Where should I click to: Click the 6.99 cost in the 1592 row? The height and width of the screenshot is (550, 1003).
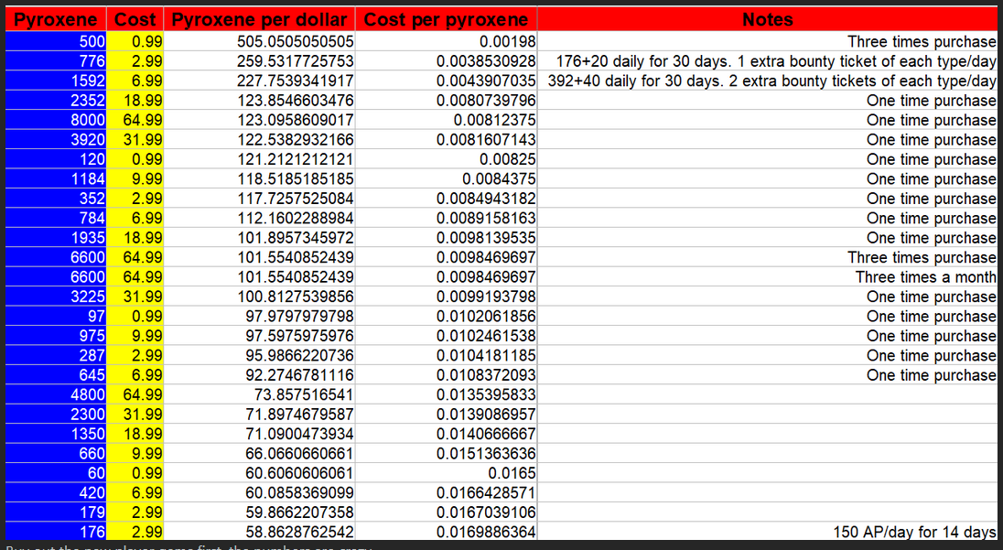pos(135,81)
